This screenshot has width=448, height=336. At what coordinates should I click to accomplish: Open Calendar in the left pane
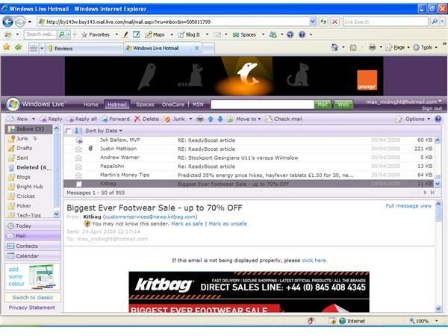33,255
